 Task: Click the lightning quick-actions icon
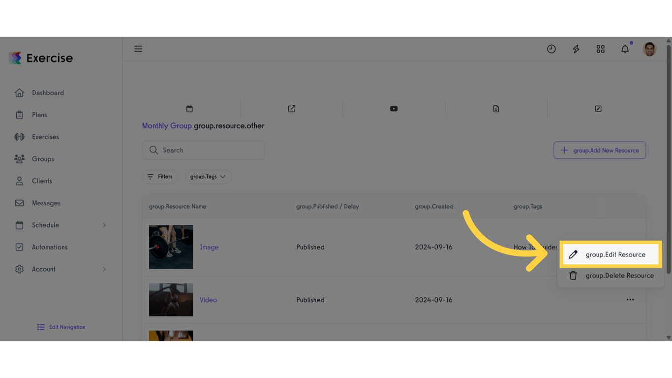tap(576, 49)
